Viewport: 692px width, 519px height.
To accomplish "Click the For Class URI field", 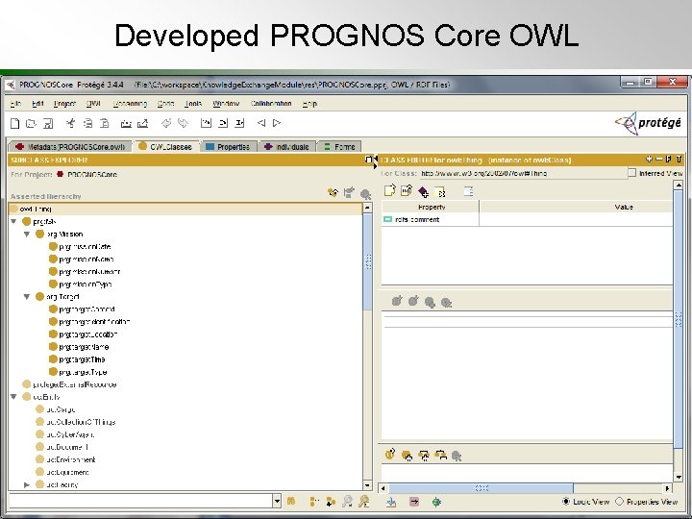I will click(524, 173).
